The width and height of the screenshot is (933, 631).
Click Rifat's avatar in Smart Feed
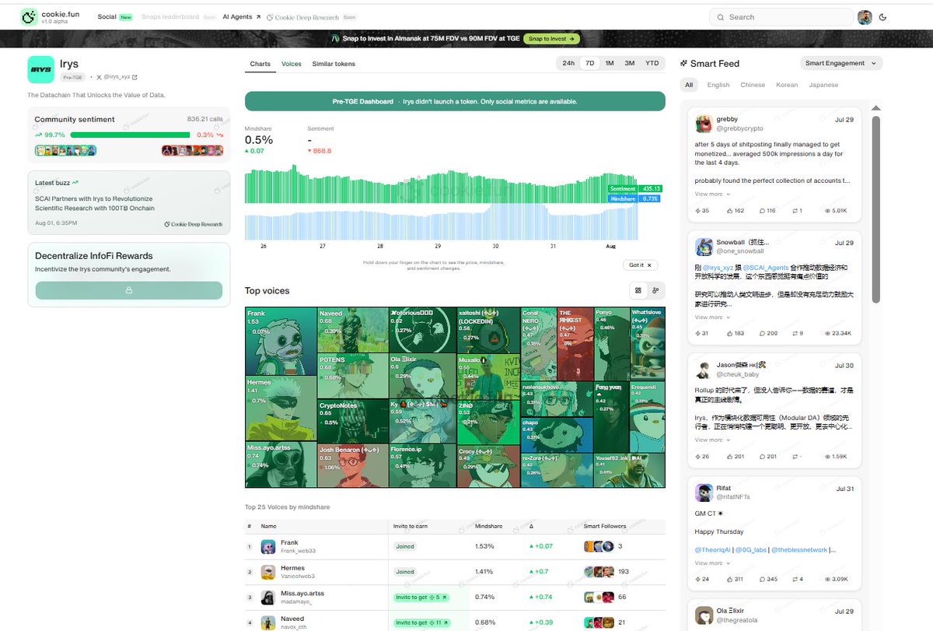tap(704, 493)
